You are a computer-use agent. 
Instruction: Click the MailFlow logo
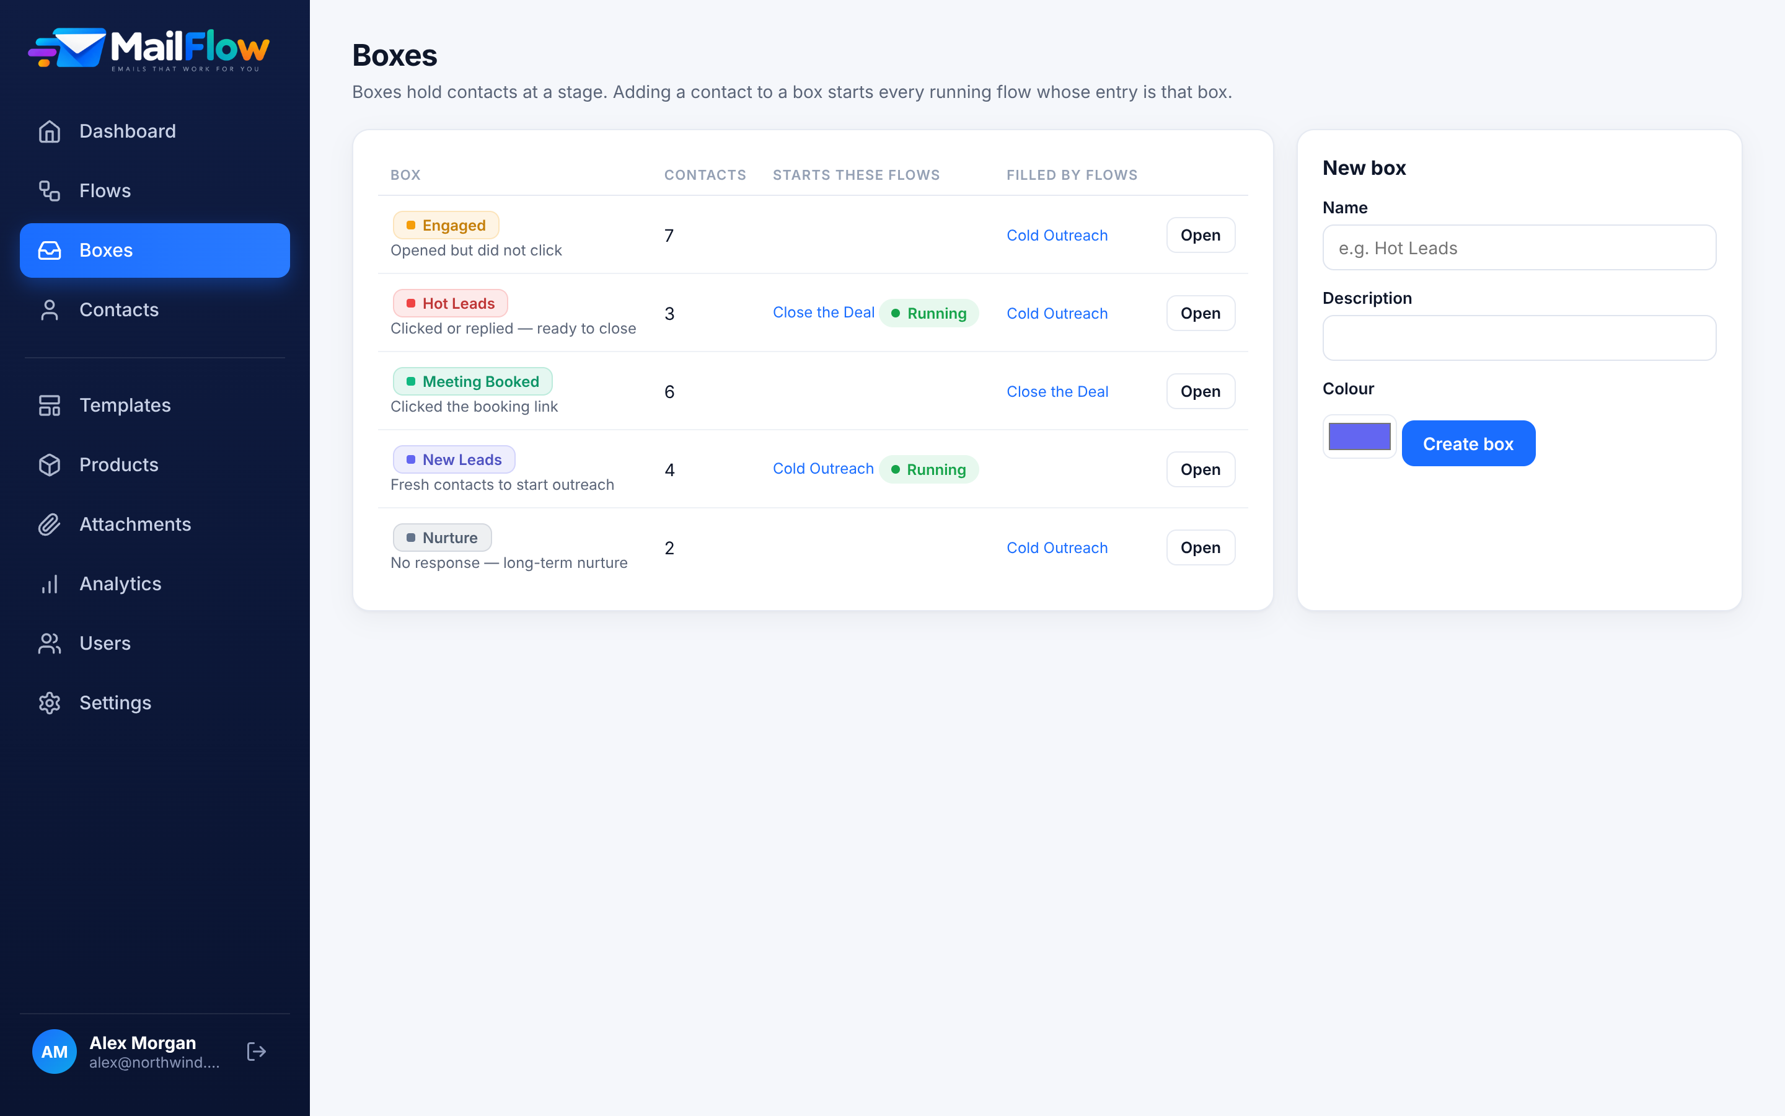pyautogui.click(x=148, y=50)
